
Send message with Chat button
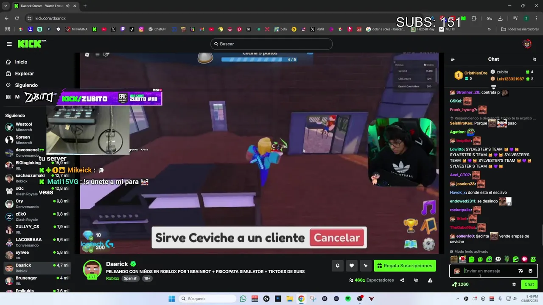click(529, 284)
